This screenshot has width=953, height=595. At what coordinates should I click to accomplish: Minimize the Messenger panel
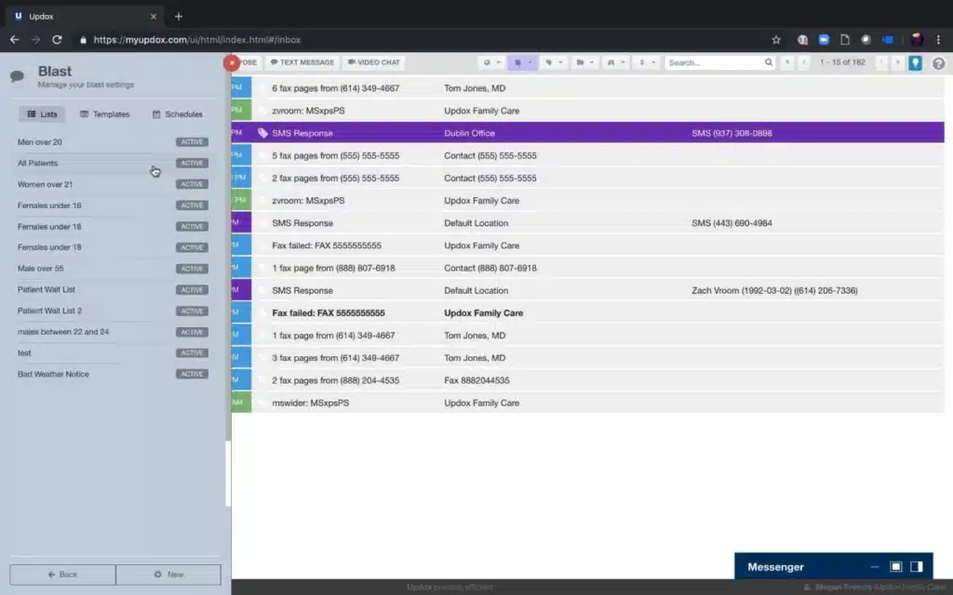tap(875, 566)
